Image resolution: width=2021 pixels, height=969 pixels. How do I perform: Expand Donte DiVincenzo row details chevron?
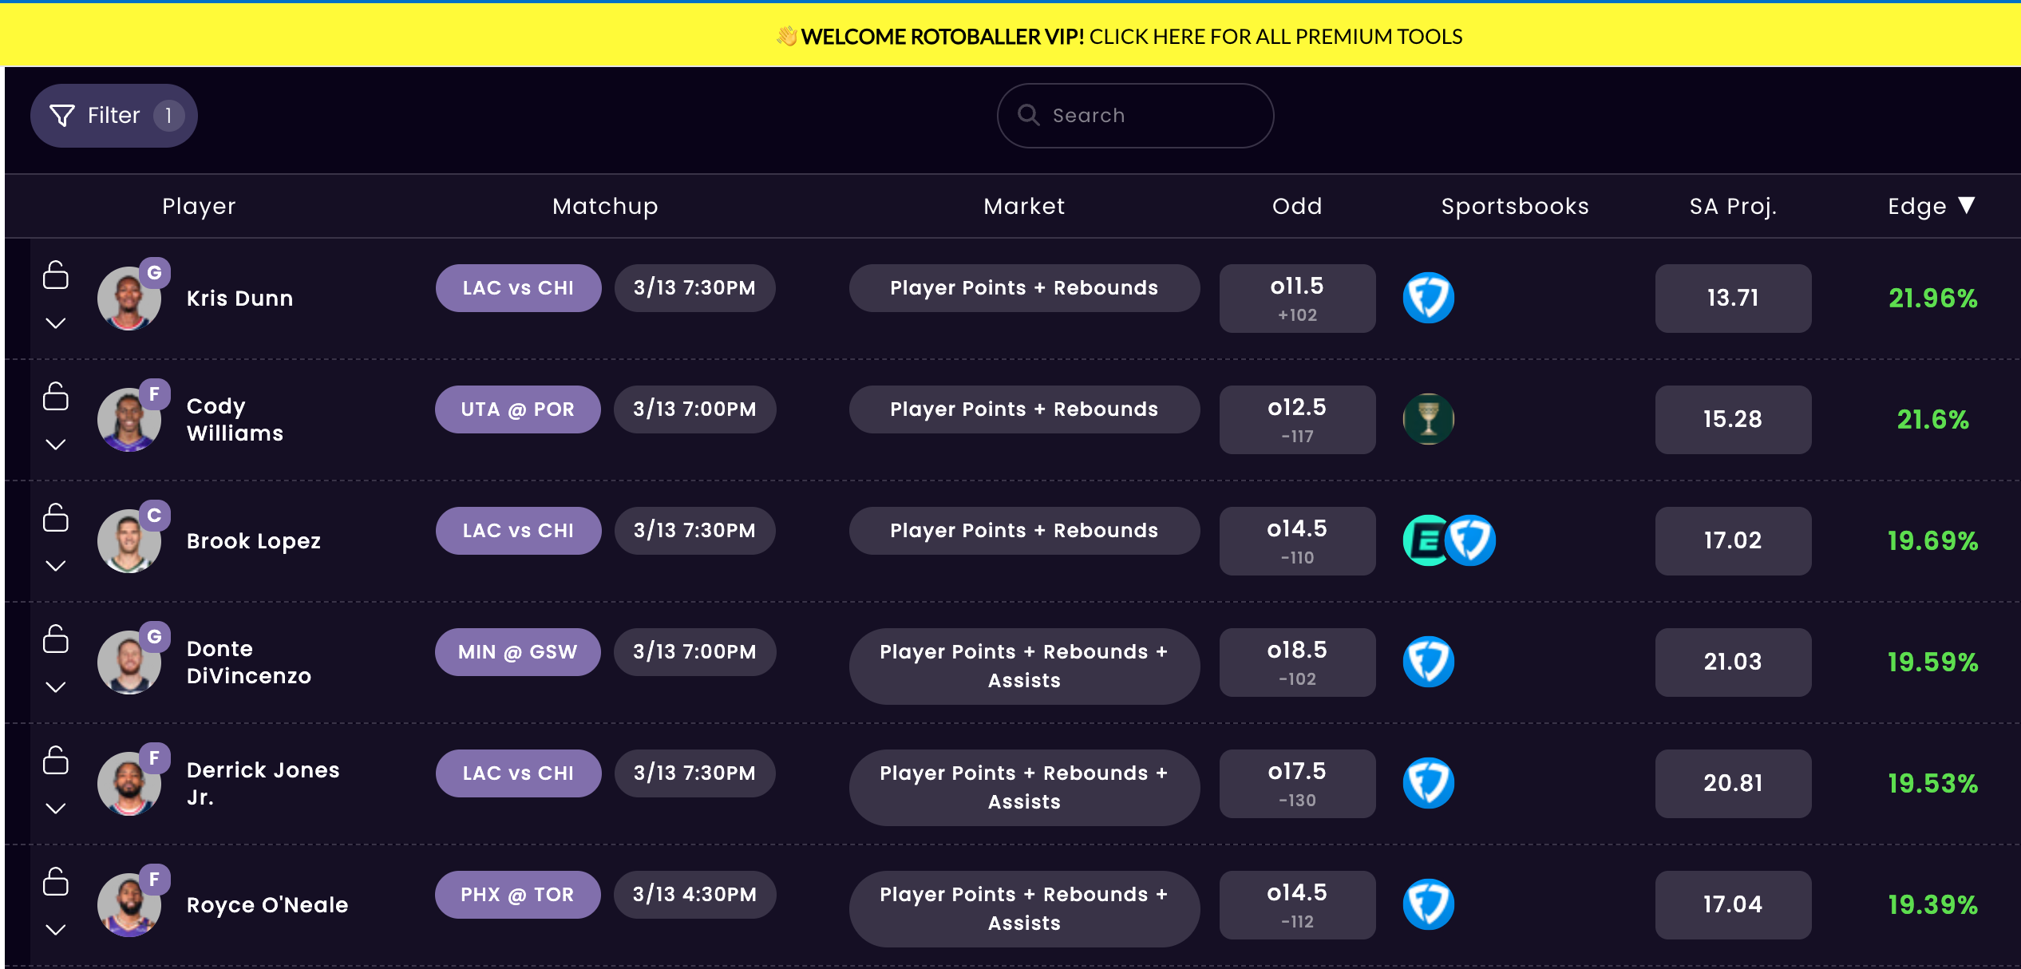pyautogui.click(x=55, y=687)
